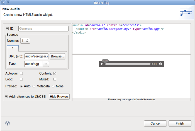This screenshot has height=131, width=195.
Task: Enable the Muted checkbox
Action: [x=55, y=79]
